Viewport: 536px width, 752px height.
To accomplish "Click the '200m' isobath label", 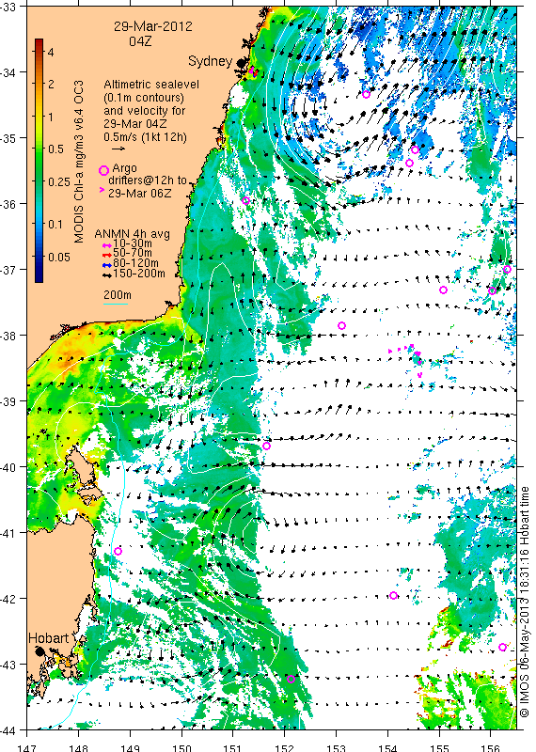I will [118, 295].
